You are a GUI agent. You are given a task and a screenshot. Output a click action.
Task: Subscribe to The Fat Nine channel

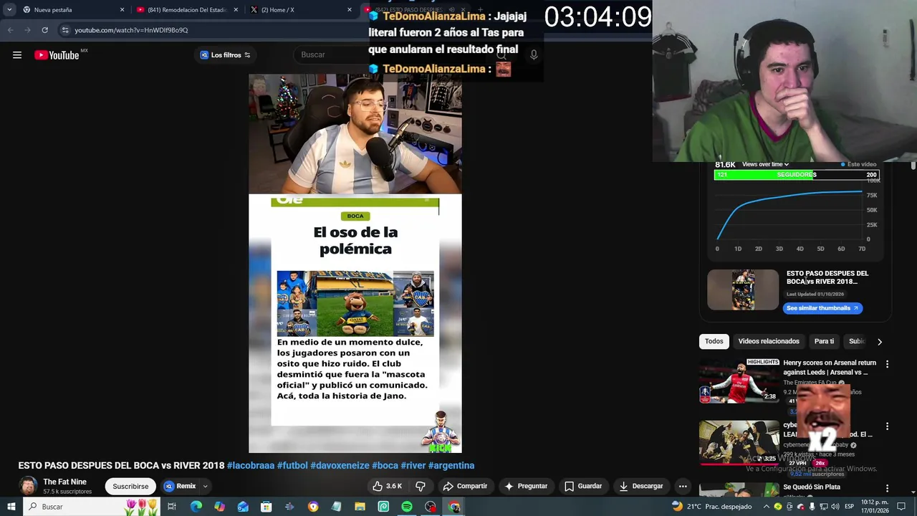130,486
